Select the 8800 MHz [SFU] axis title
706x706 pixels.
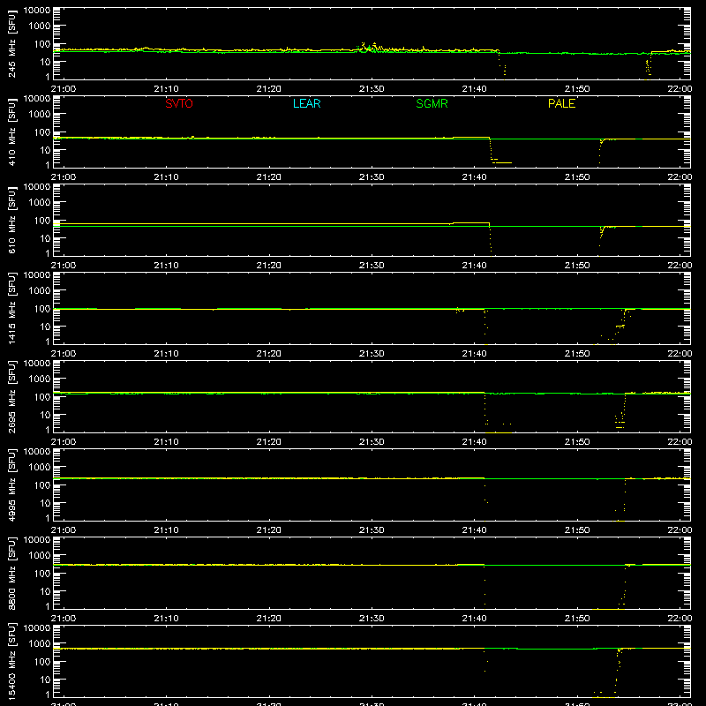click(x=12, y=573)
